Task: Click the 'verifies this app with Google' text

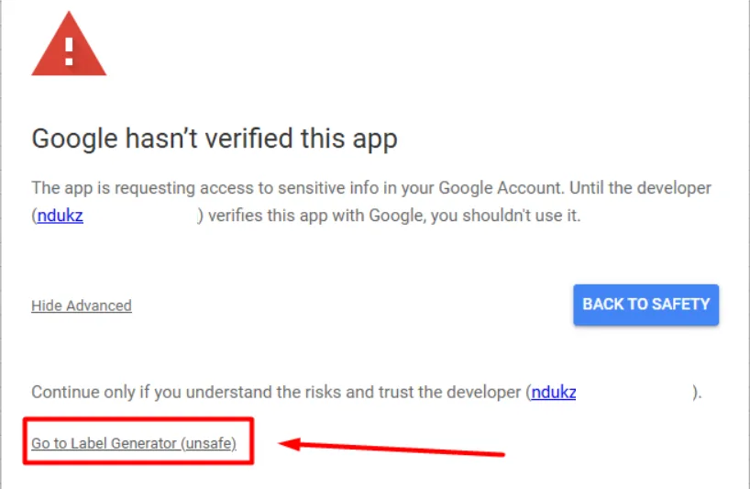Action: [x=316, y=216]
